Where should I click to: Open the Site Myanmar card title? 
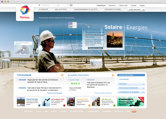tap(106, 99)
